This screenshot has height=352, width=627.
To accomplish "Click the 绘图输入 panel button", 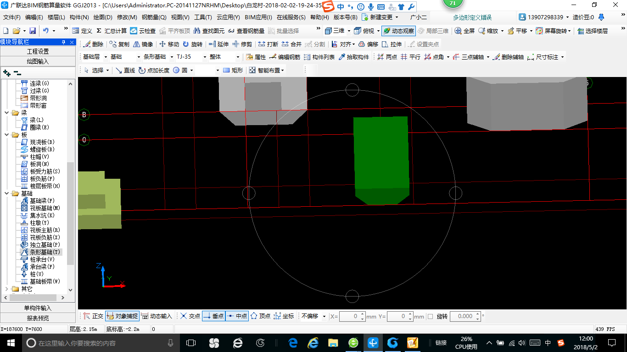I will (38, 61).
